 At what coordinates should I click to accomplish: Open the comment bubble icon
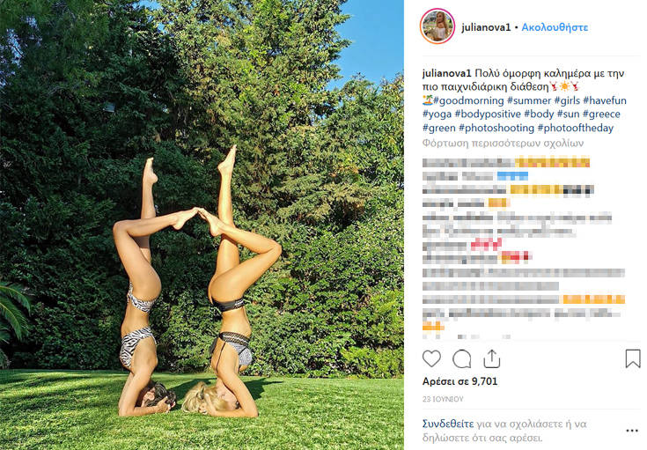462,358
